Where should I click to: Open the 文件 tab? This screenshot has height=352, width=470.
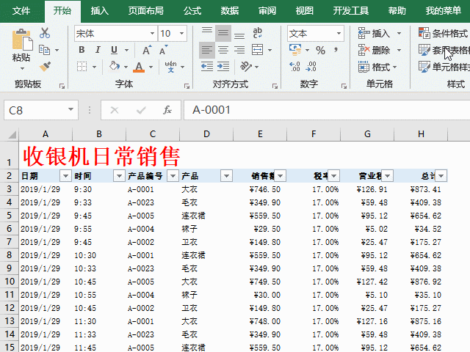tap(21, 11)
